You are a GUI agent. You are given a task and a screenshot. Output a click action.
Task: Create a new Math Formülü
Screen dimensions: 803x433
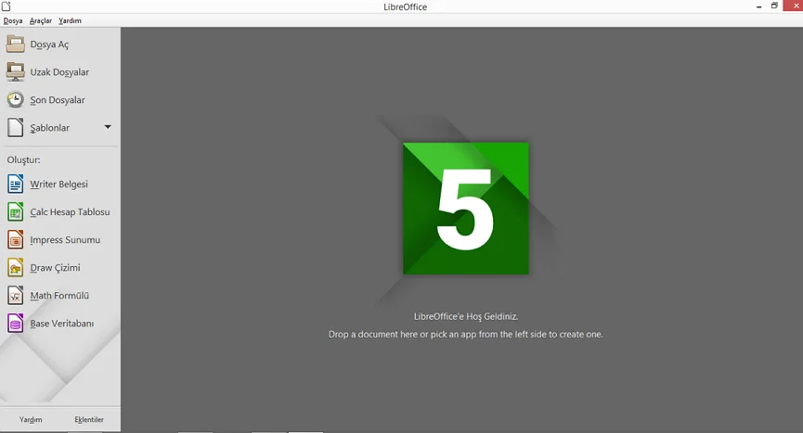59,296
